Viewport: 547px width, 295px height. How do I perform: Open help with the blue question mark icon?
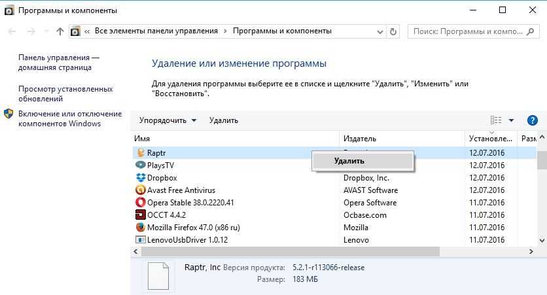coord(533,120)
